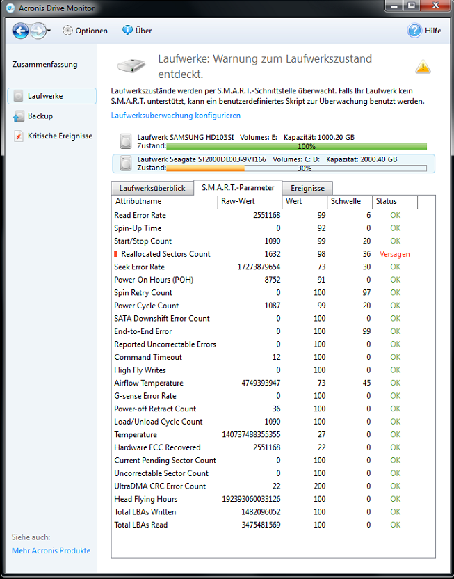Click the Acronis Drive Monitor title icon
The height and width of the screenshot is (579, 454).
click(10, 8)
